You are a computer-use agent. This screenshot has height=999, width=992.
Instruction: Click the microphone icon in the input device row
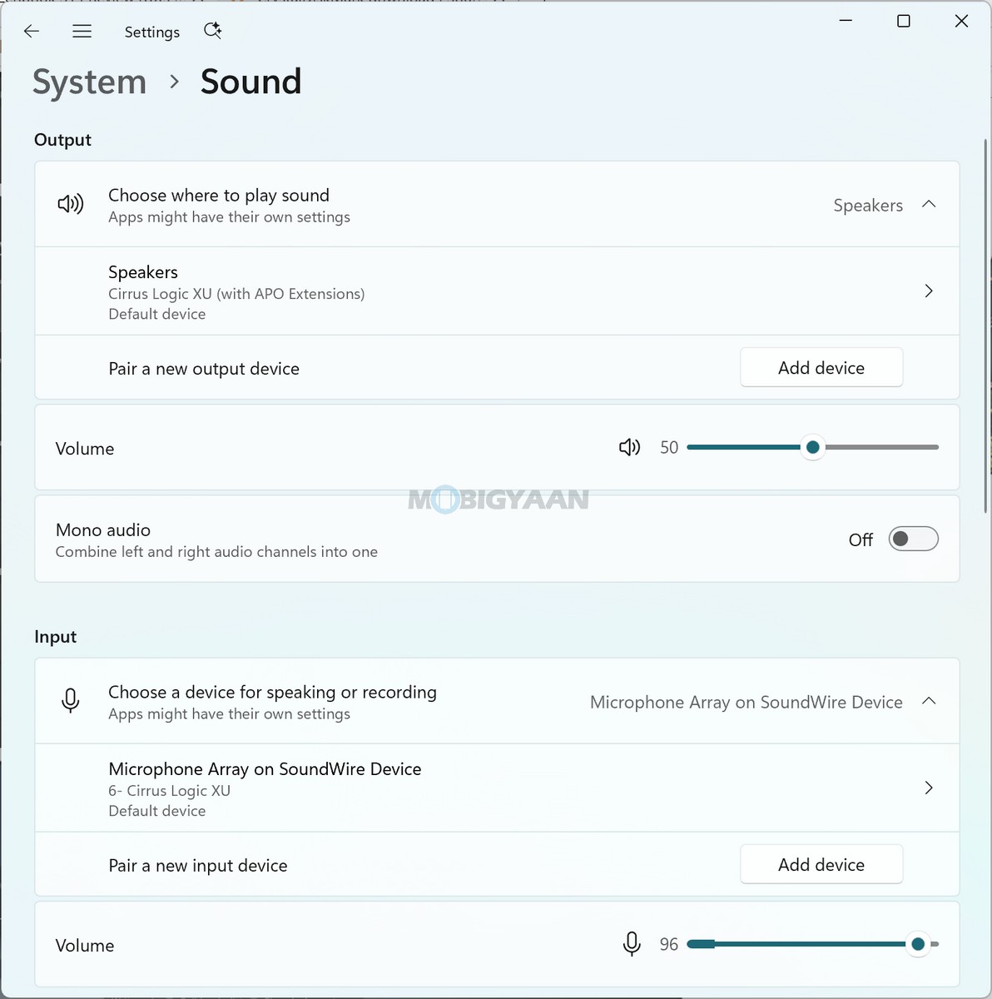71,701
